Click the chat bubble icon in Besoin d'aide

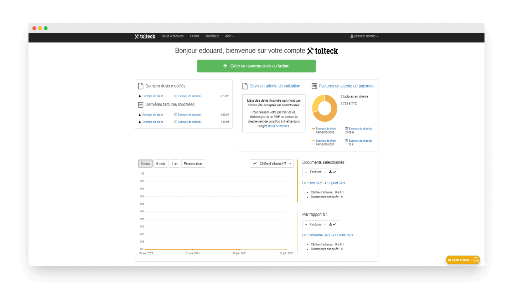[x=476, y=260]
